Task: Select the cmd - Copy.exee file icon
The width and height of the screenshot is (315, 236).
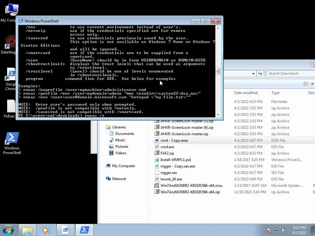Action: (x=157, y=140)
